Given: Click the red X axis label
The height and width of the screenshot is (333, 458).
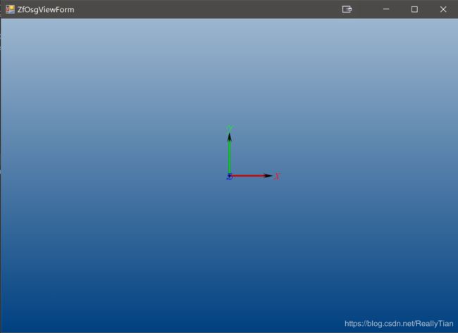Looking at the screenshot, I should 277,176.
